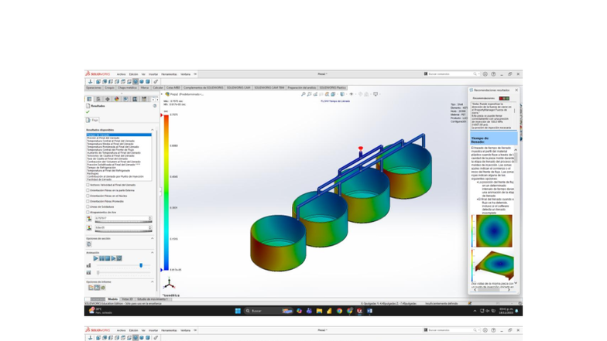Pause the fill animation
This screenshot has width=607, height=341.
pyautogui.click(x=102, y=258)
